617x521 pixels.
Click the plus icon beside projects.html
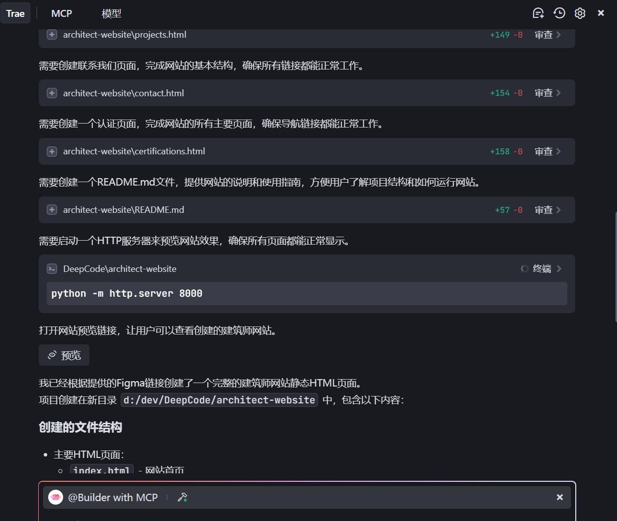coord(52,35)
